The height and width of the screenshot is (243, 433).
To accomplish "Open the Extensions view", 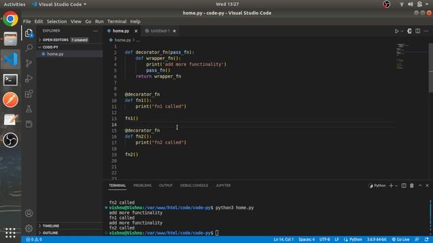I will tap(28, 94).
